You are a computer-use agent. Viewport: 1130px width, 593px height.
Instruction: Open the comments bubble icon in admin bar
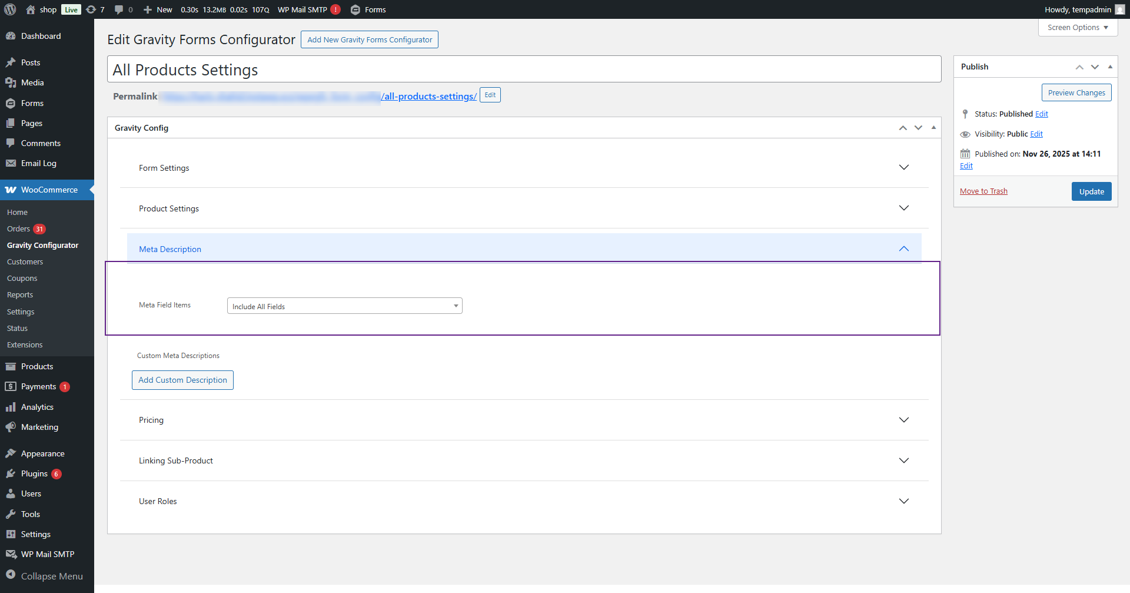119,9
